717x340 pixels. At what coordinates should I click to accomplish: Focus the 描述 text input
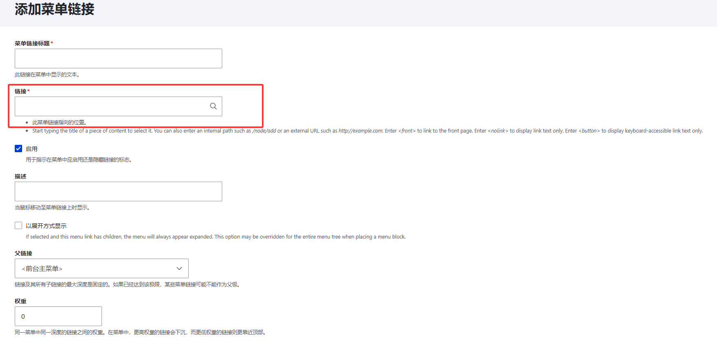pyautogui.click(x=118, y=191)
